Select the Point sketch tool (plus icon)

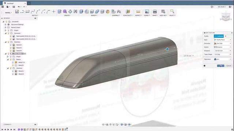54,12
